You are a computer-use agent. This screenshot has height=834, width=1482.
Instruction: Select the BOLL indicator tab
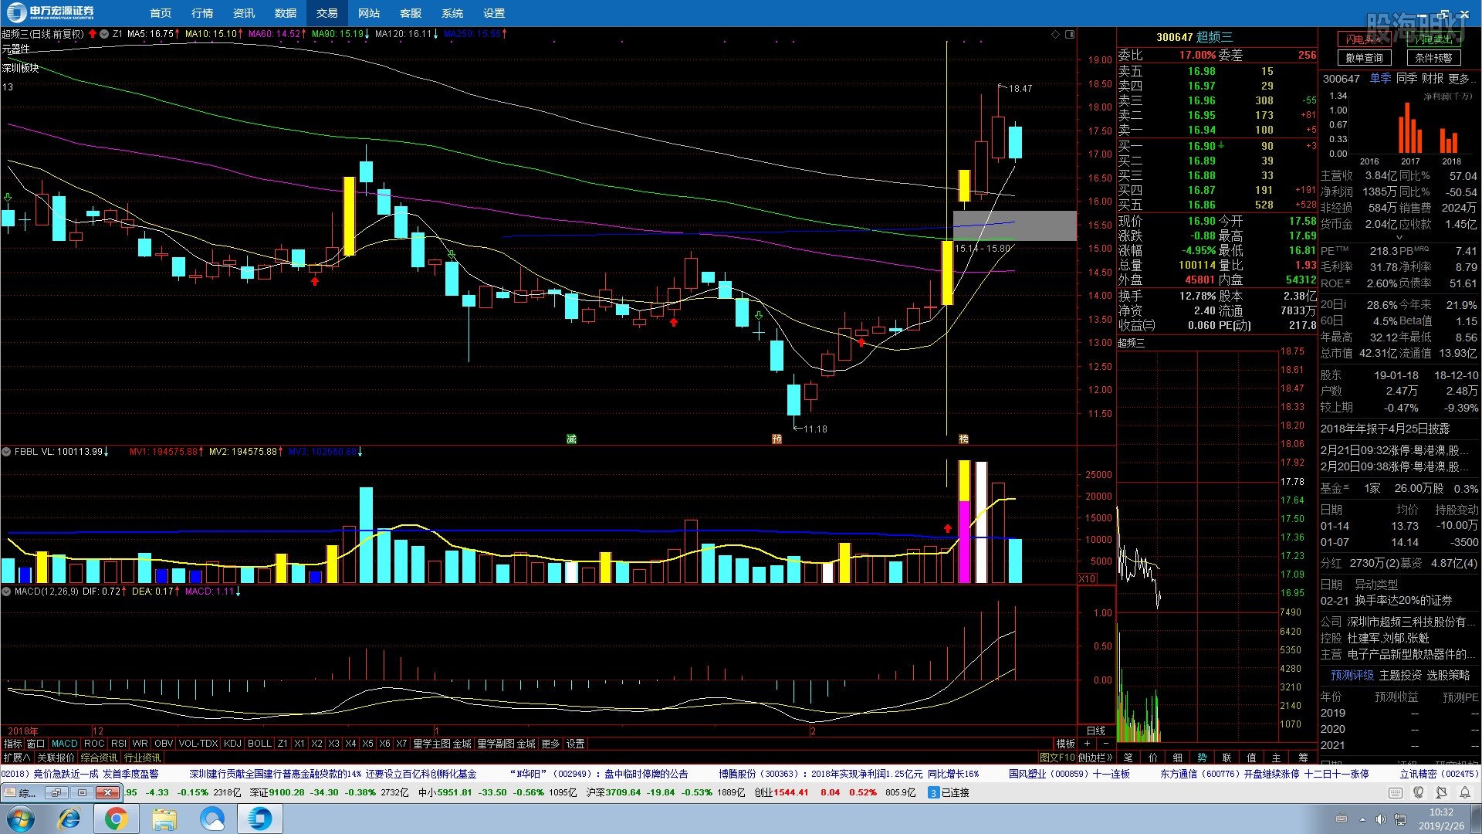[259, 744]
